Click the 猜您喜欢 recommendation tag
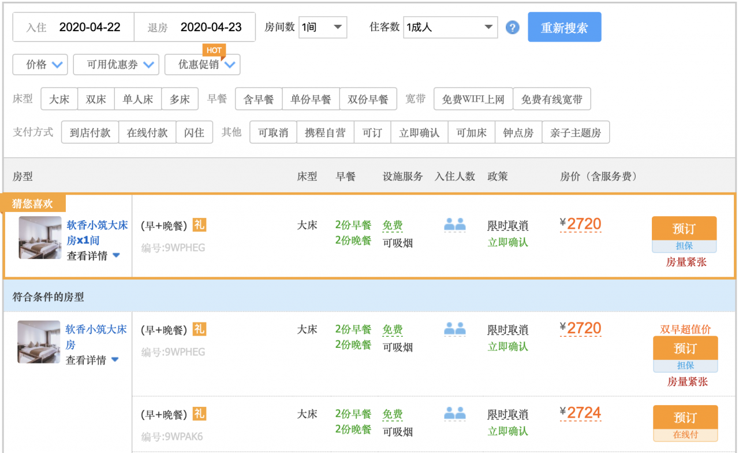Image resolution: width=739 pixels, height=453 pixels. 33,204
